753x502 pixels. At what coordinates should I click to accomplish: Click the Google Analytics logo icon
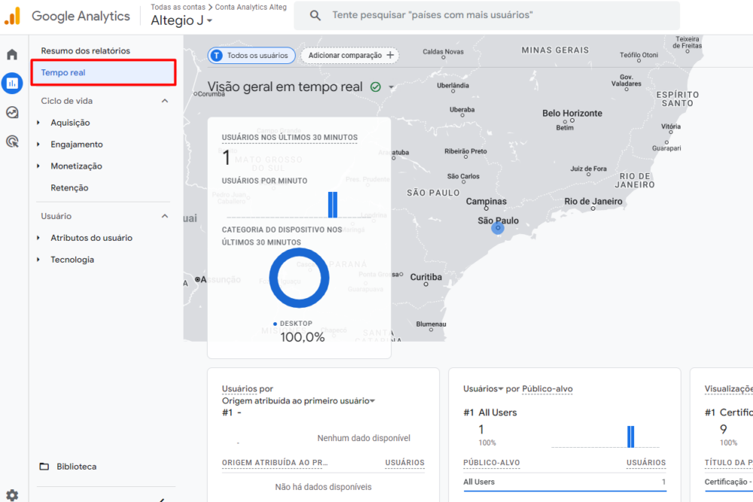coord(13,16)
